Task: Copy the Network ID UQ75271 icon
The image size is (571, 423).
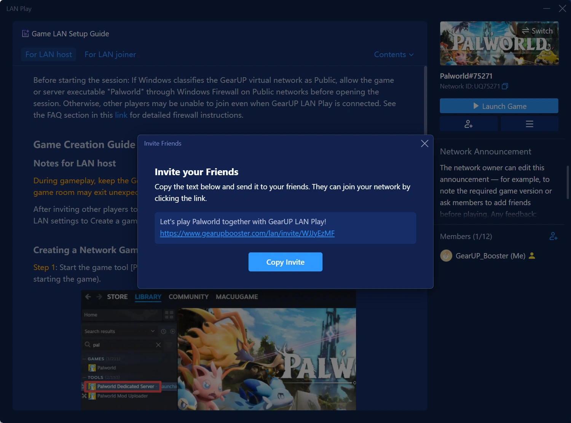Action: click(505, 86)
